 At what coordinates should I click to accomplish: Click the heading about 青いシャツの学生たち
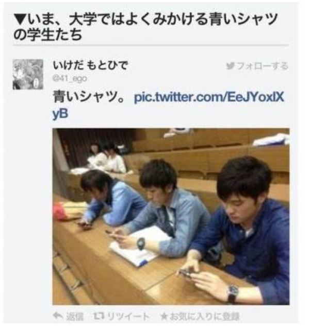coord(145,27)
